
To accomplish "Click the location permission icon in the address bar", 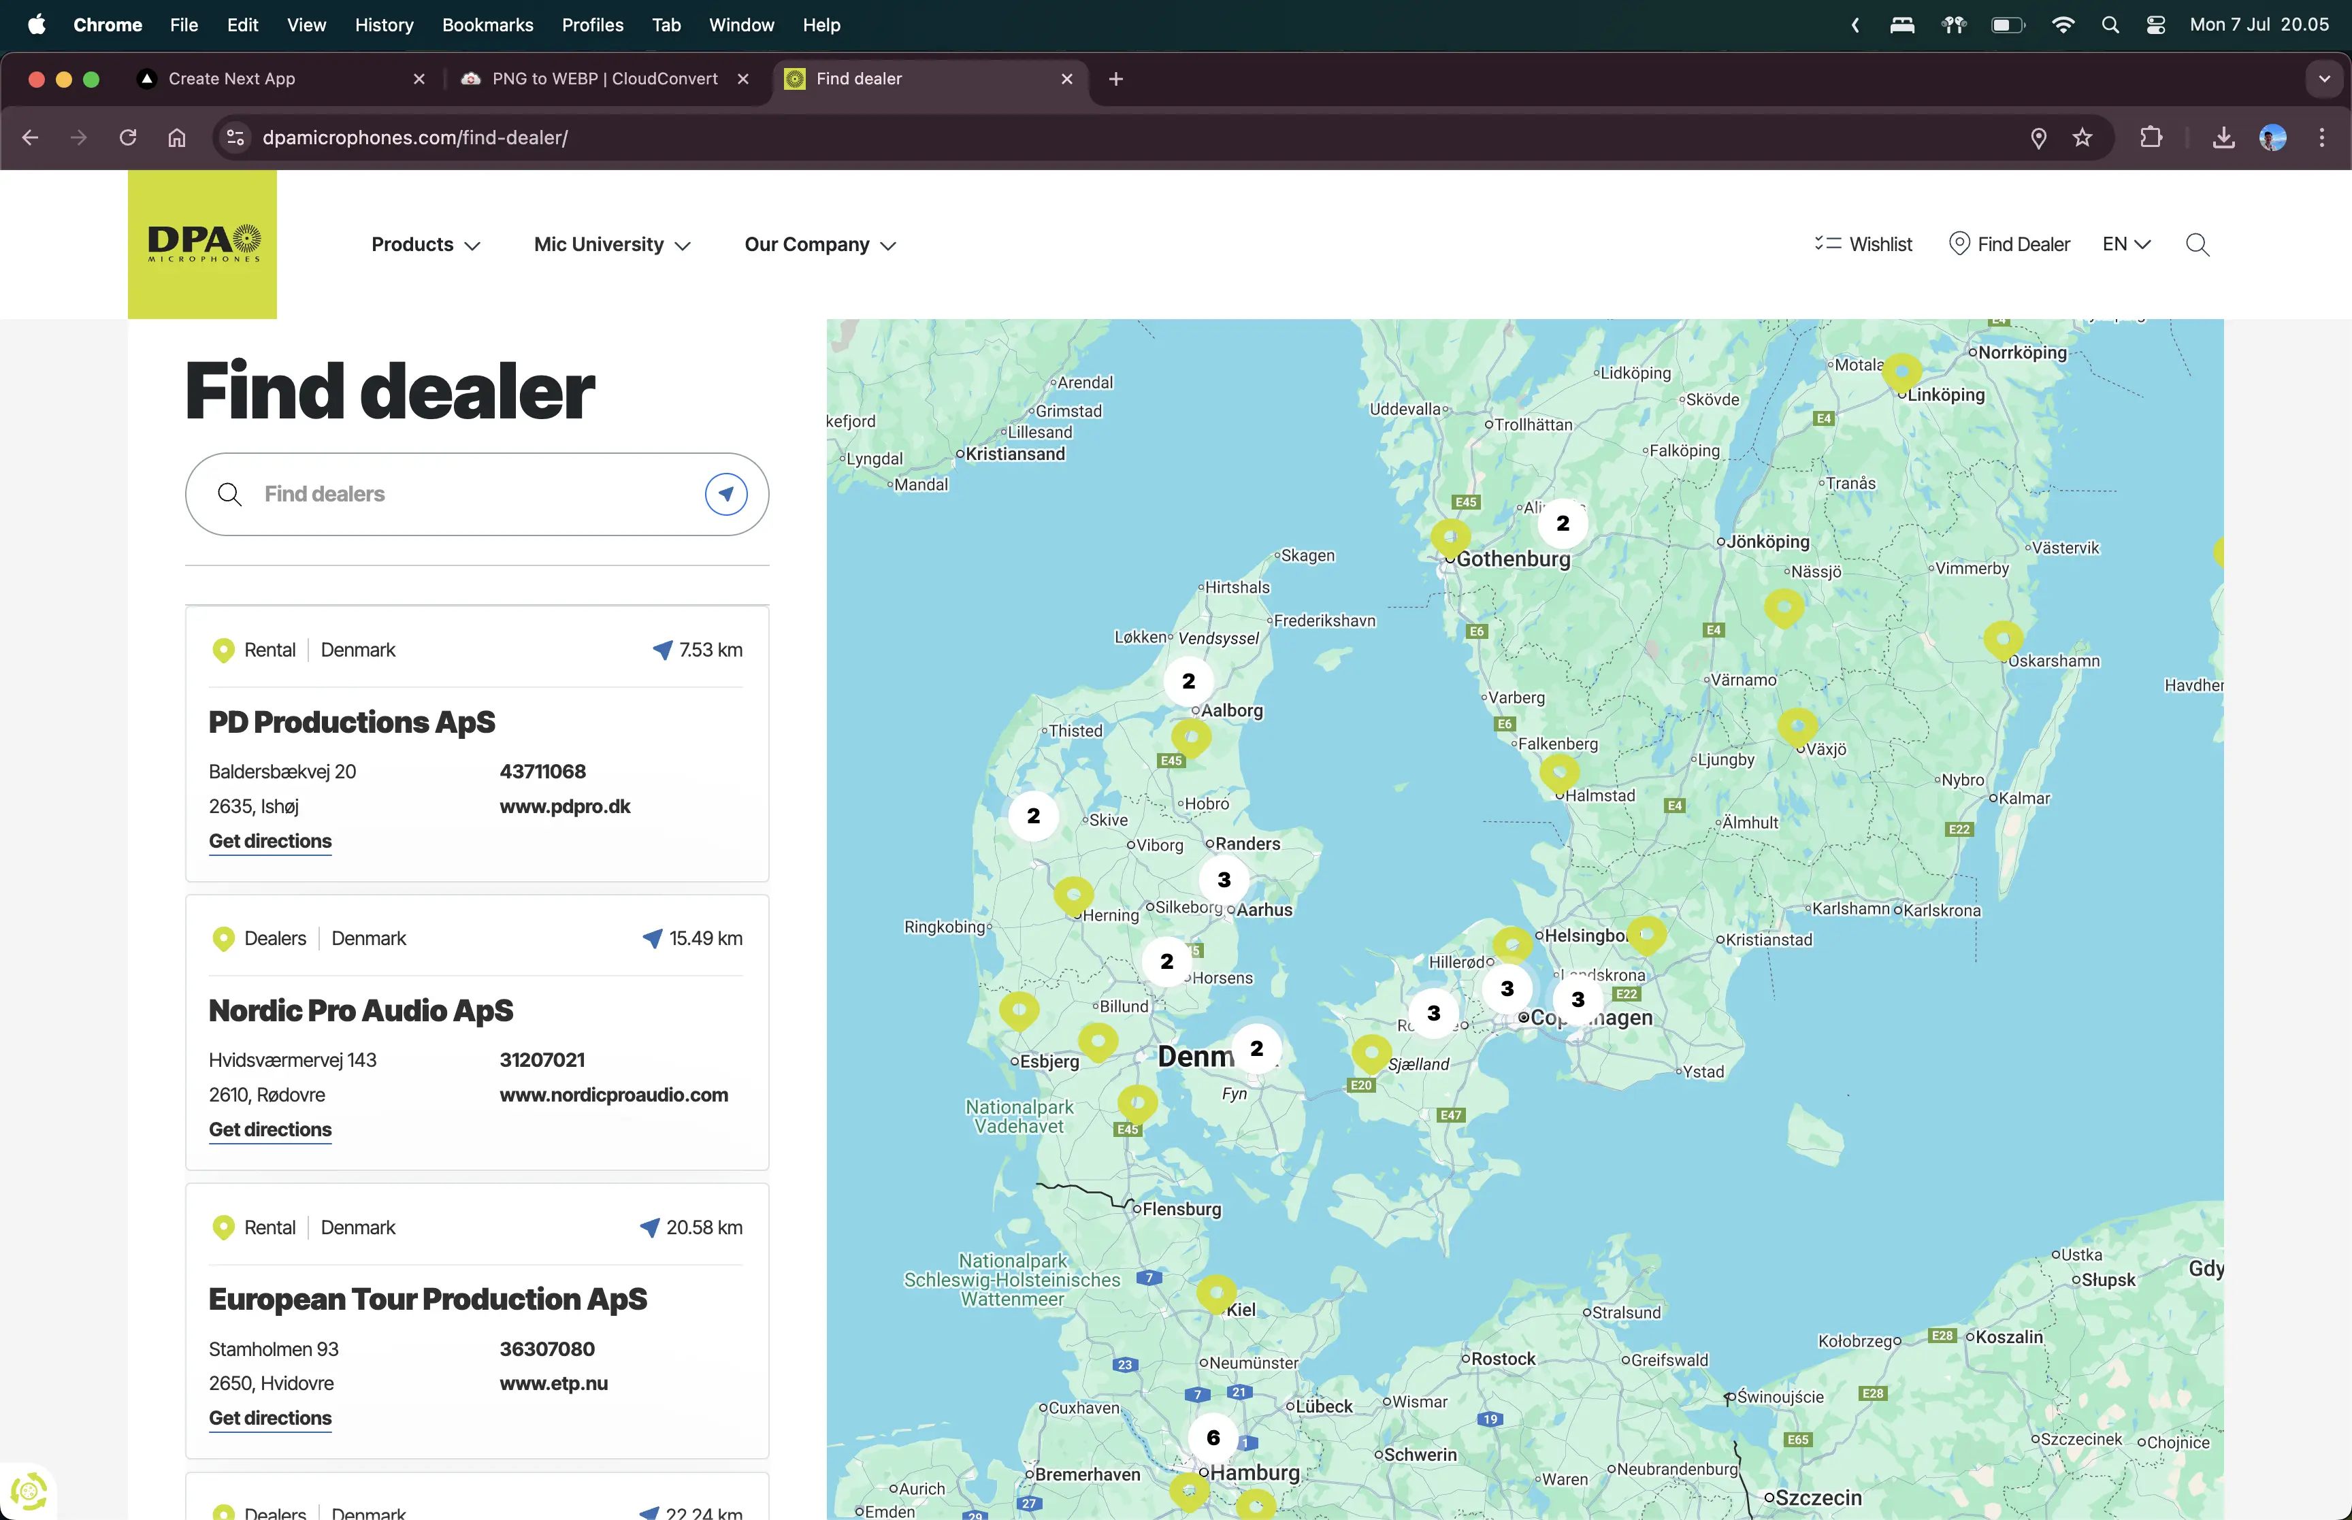I will 2038,137.
